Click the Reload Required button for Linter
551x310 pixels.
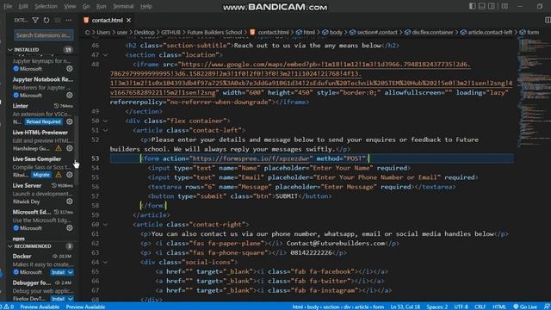point(43,121)
